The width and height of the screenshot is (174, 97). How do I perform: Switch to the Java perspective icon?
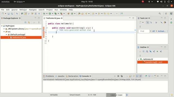(171, 14)
